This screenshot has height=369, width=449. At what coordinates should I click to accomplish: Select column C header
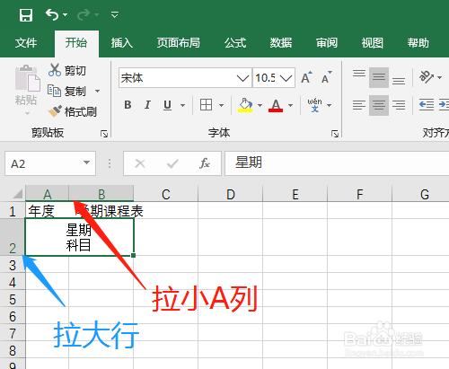click(166, 194)
